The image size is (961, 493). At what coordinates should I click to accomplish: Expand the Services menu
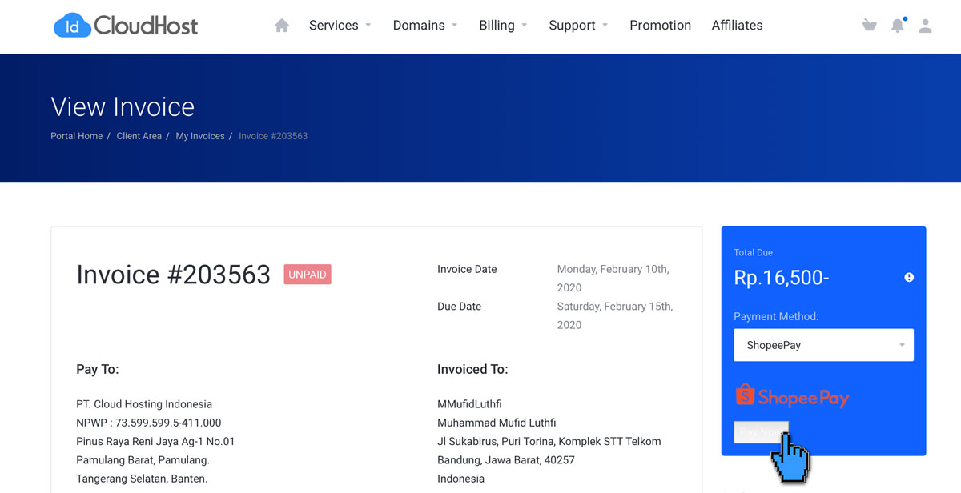pyautogui.click(x=340, y=26)
